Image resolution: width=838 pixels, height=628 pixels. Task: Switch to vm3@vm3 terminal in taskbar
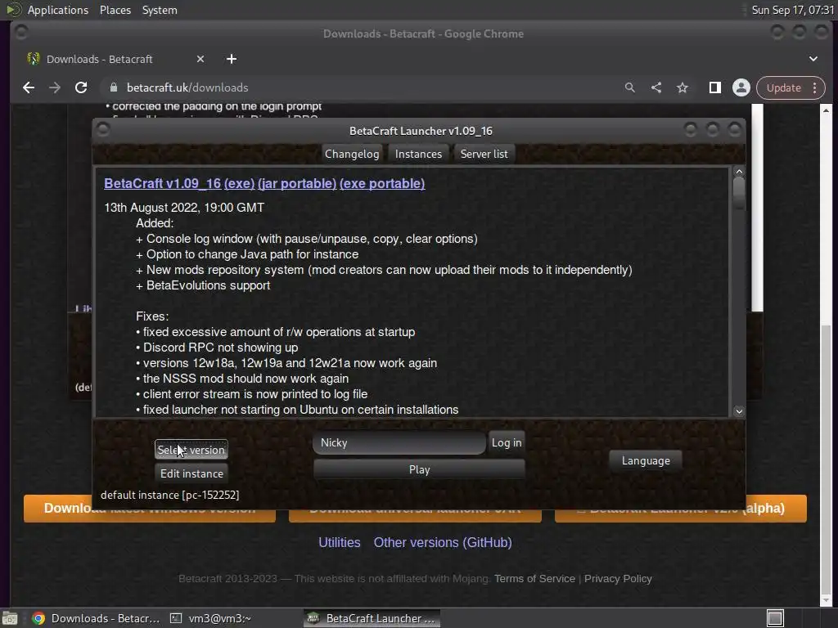[210, 618]
